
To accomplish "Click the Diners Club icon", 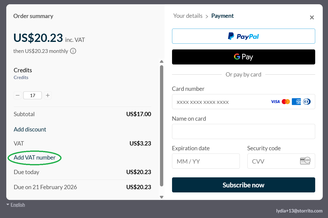I will point(307,101).
